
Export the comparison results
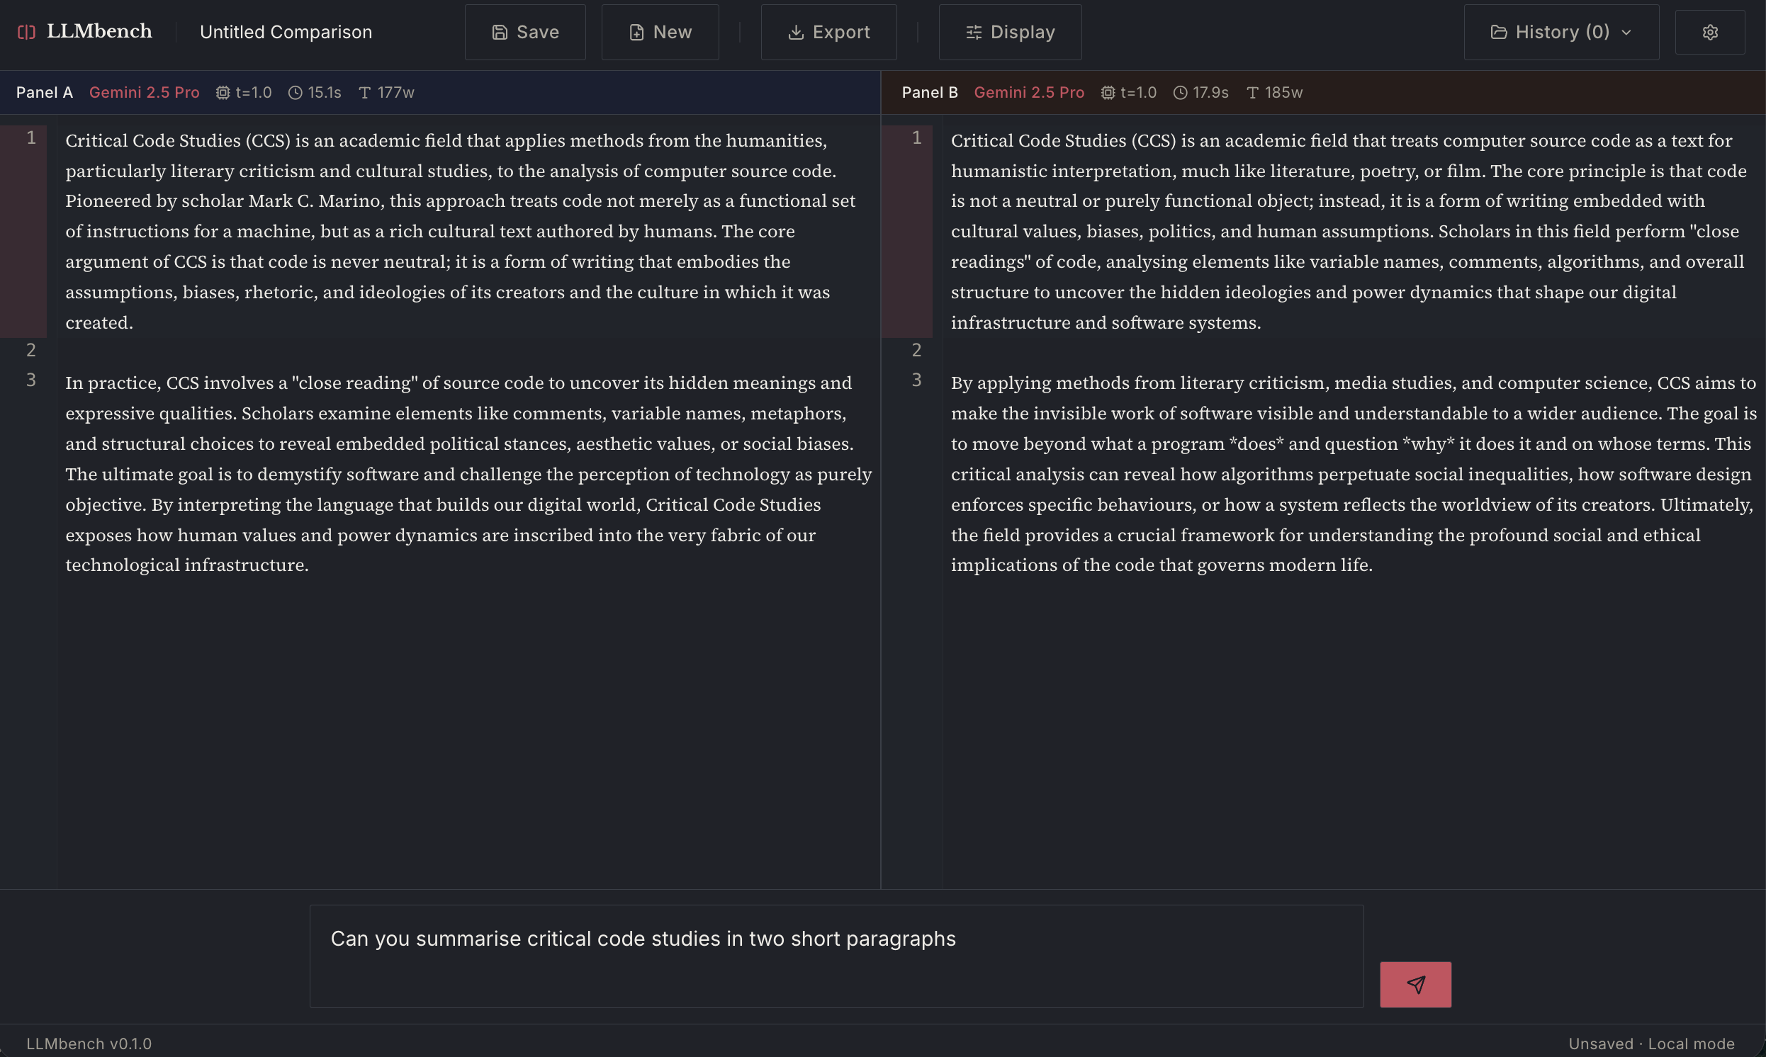click(828, 32)
